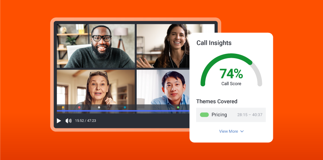Click the 28:15 – 40:37 time range
The width and height of the screenshot is (323, 160).
tap(249, 115)
